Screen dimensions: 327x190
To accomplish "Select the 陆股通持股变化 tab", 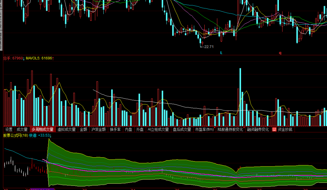I will (231, 130).
